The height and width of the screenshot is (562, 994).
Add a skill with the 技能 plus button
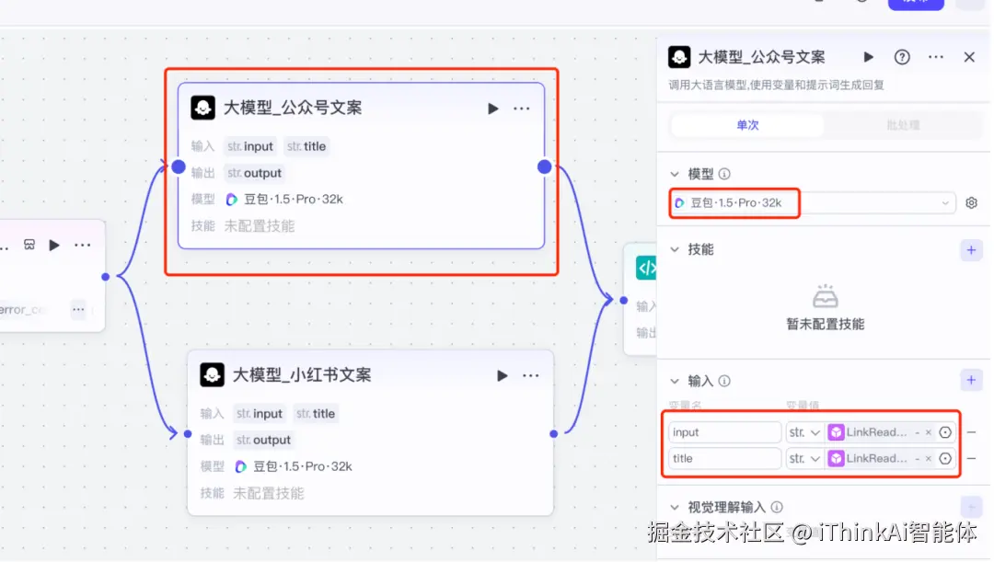click(971, 249)
